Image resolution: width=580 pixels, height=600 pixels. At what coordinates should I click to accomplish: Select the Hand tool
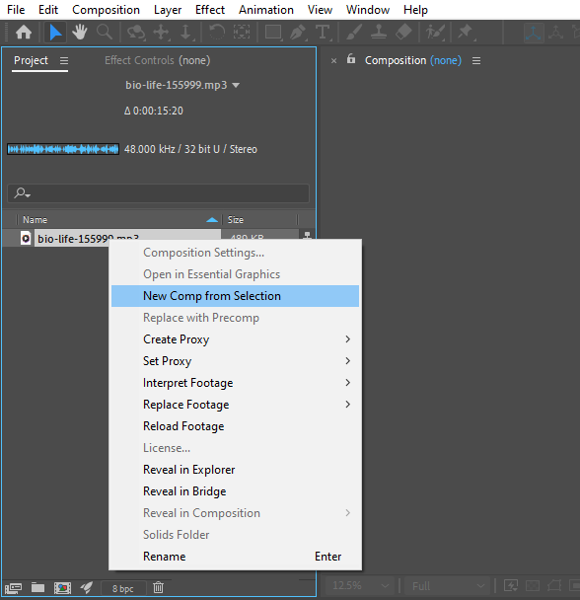point(80,33)
